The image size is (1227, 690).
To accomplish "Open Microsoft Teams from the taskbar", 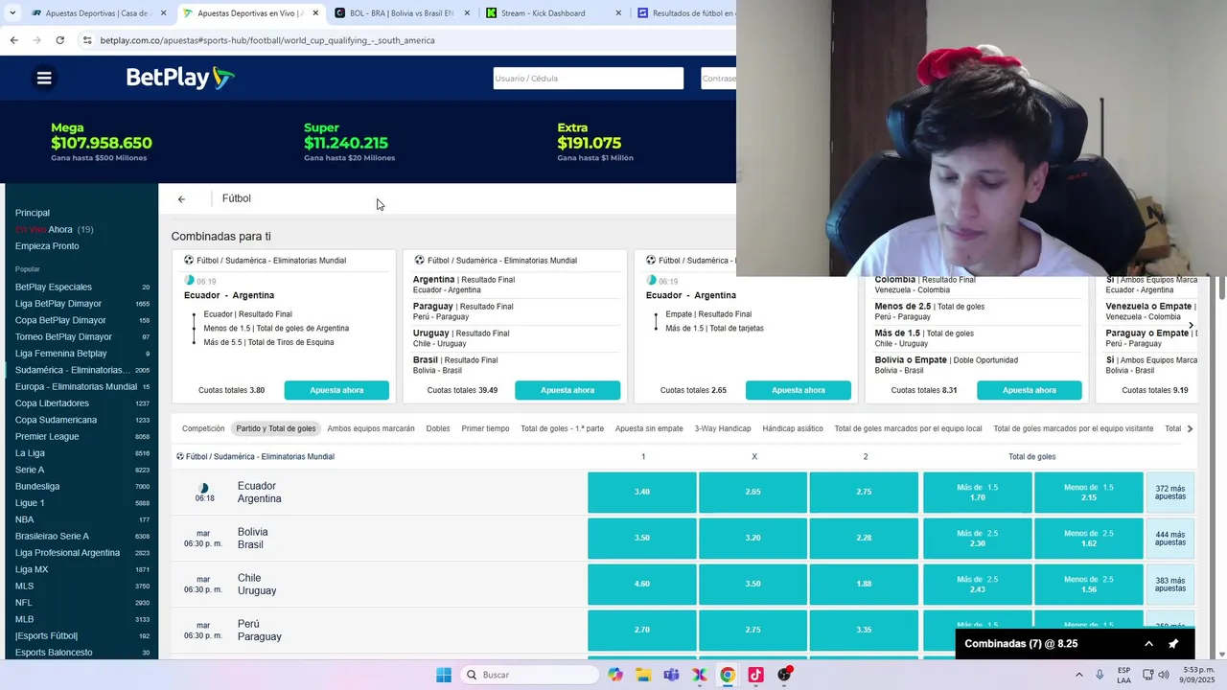I will (x=671, y=675).
